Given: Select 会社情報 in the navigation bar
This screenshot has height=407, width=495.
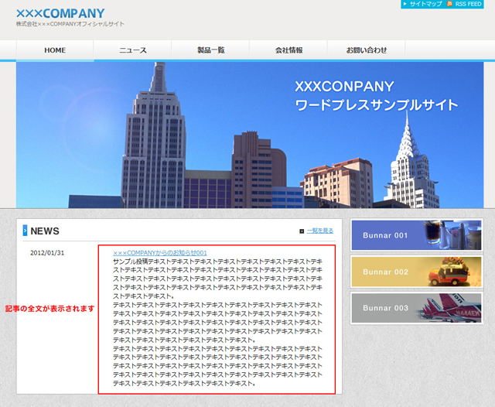Looking at the screenshot, I should (288, 50).
